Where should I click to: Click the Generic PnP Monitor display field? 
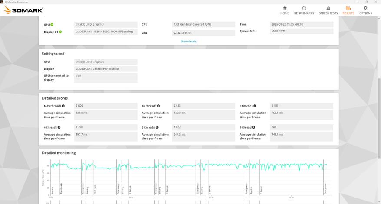(106, 69)
